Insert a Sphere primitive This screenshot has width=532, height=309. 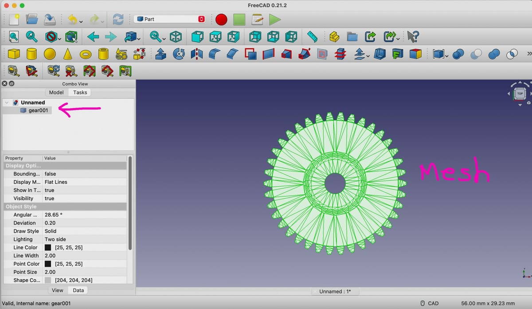coord(50,54)
